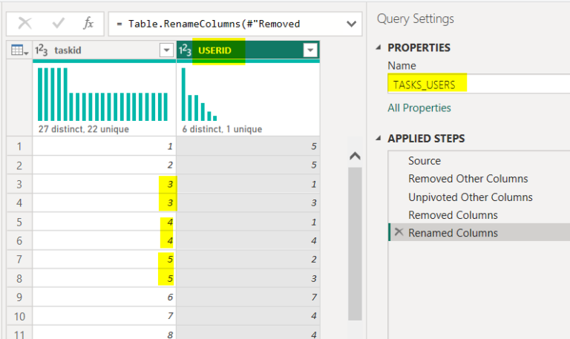Click highlighted taskid cell in row 8
The width and height of the screenshot is (570, 339).
[105, 278]
